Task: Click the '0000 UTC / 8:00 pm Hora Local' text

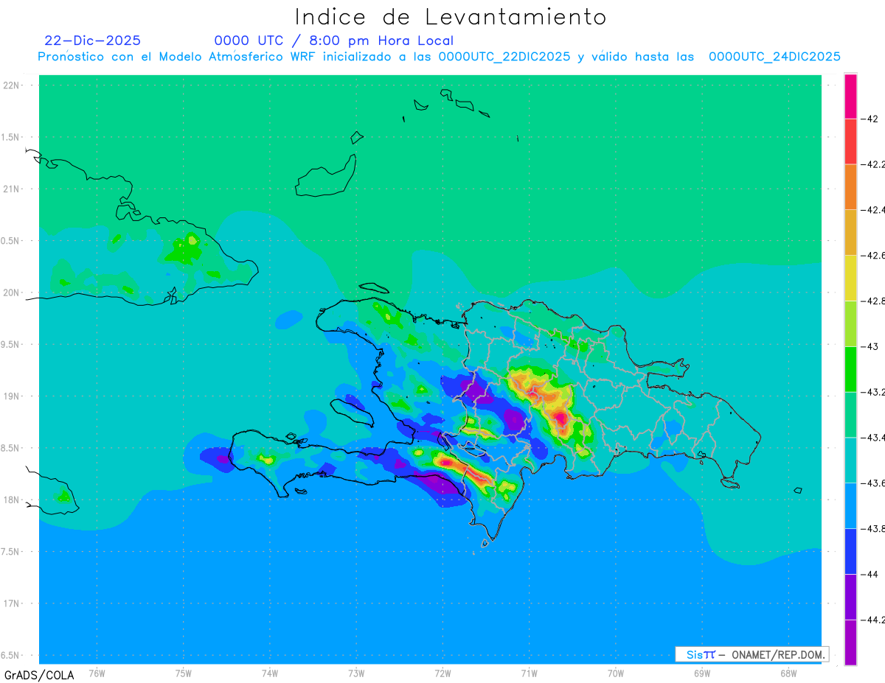Action: click(x=334, y=41)
